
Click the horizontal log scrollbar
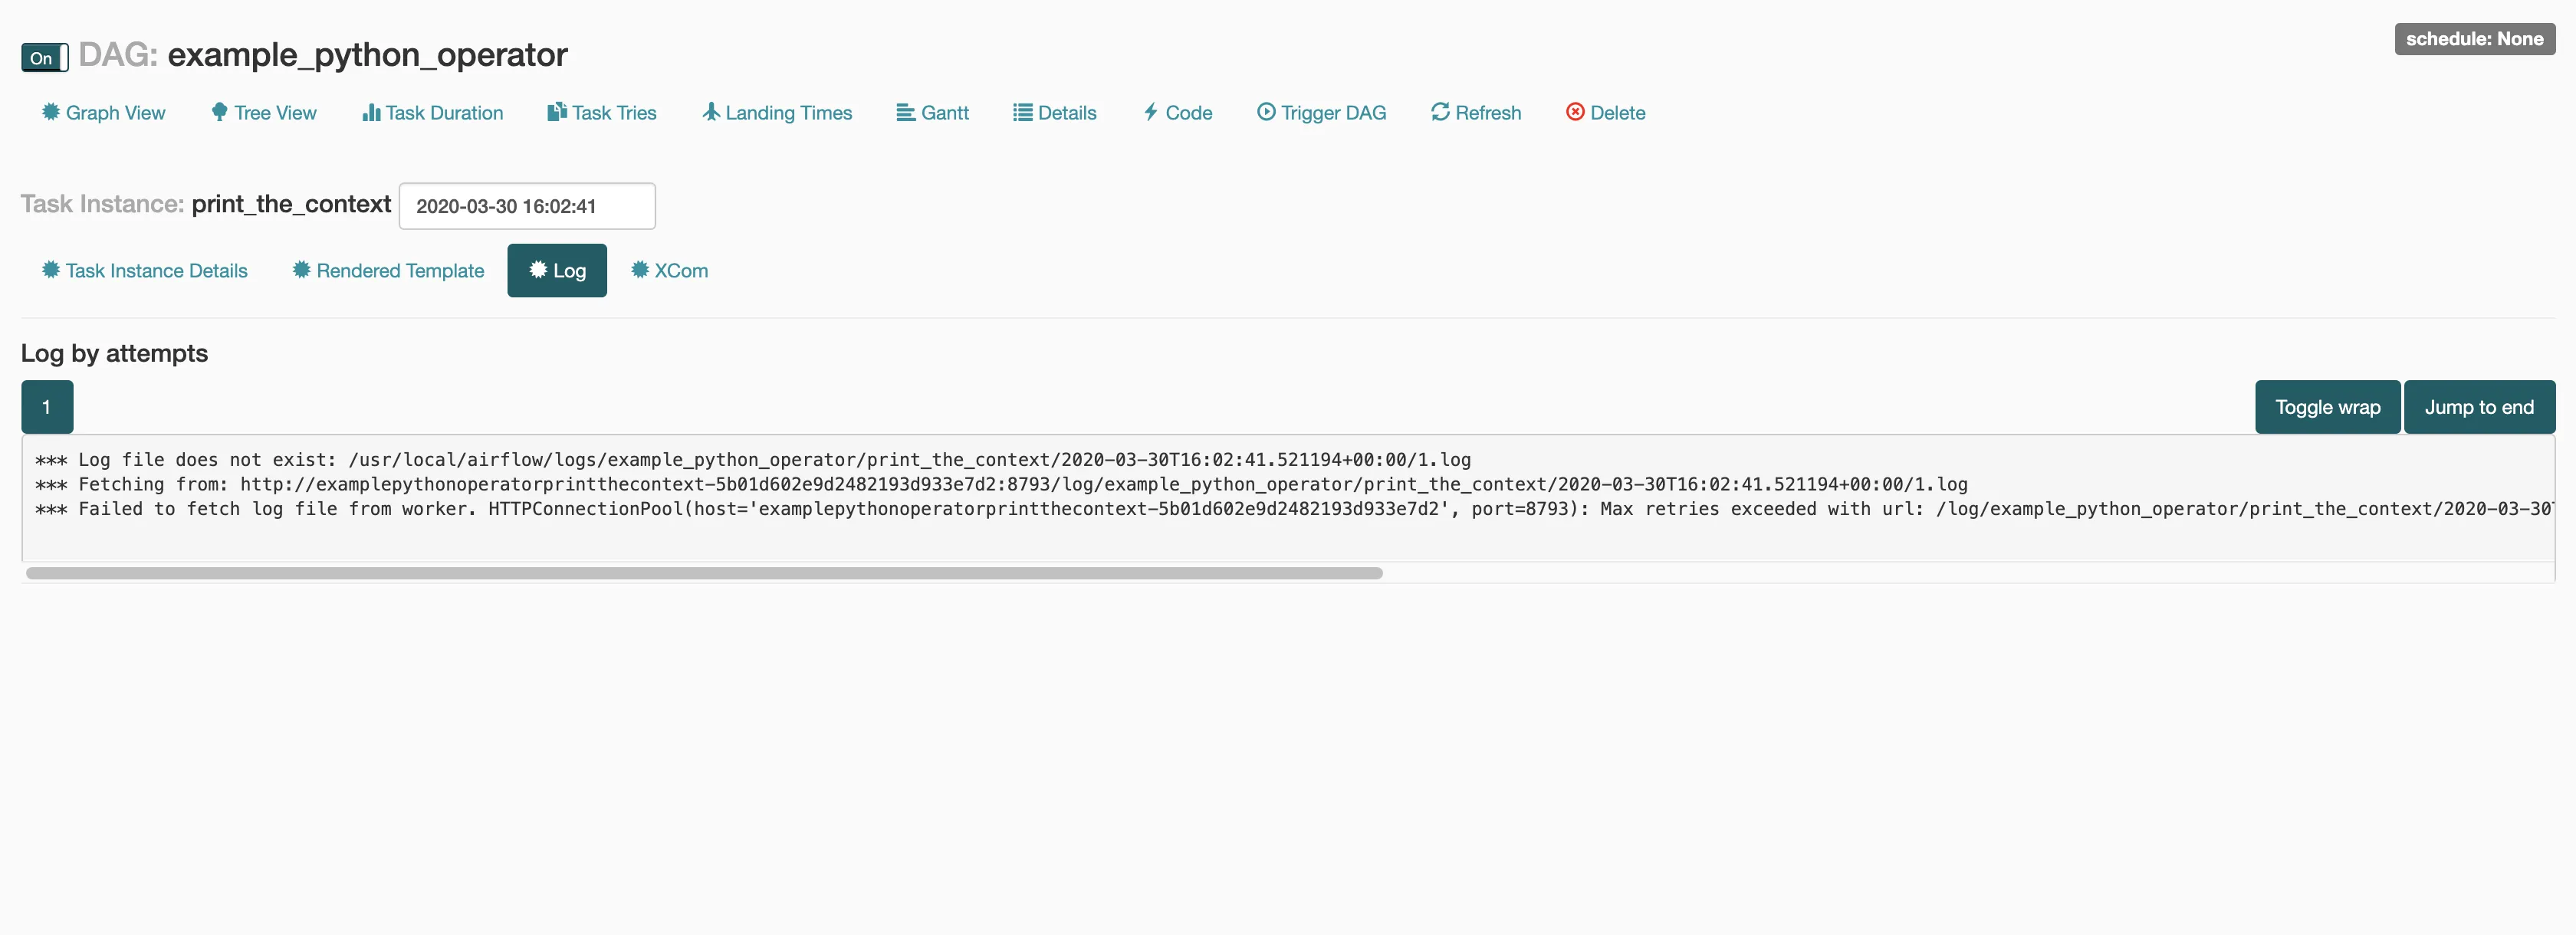[x=704, y=573]
